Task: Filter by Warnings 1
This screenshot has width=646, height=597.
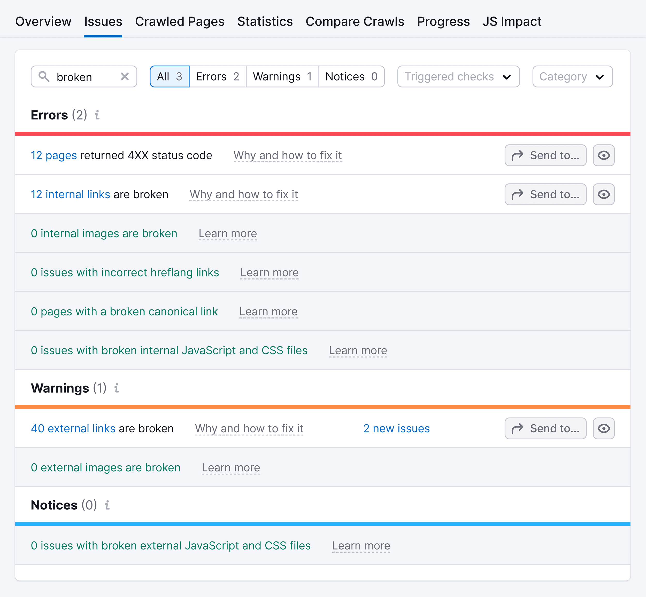Action: pos(282,77)
